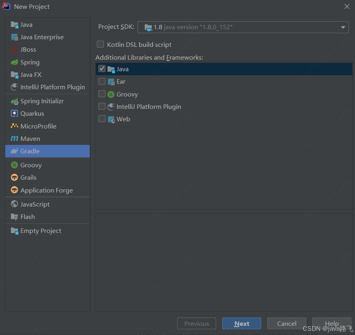Click IntelliJ Platform Plugin icon in sidebar
Screen dimensions: 355x335
14,87
